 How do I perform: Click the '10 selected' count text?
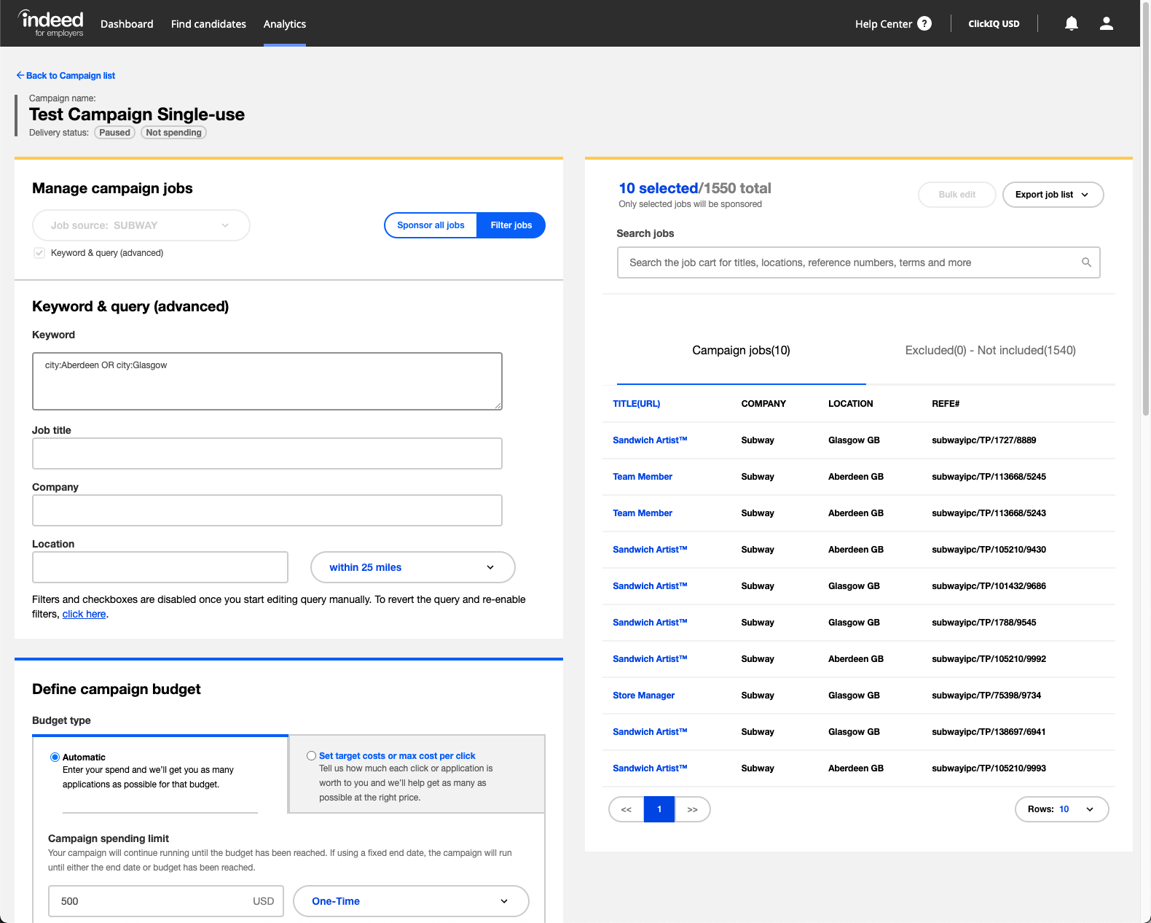[x=659, y=188]
